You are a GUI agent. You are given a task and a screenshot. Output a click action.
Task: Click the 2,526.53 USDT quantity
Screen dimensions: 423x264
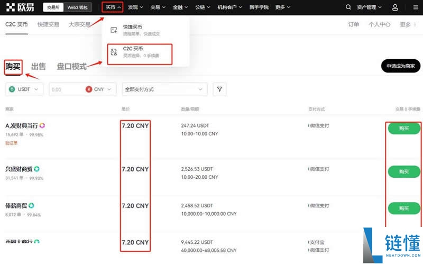pyautogui.click(x=197, y=169)
